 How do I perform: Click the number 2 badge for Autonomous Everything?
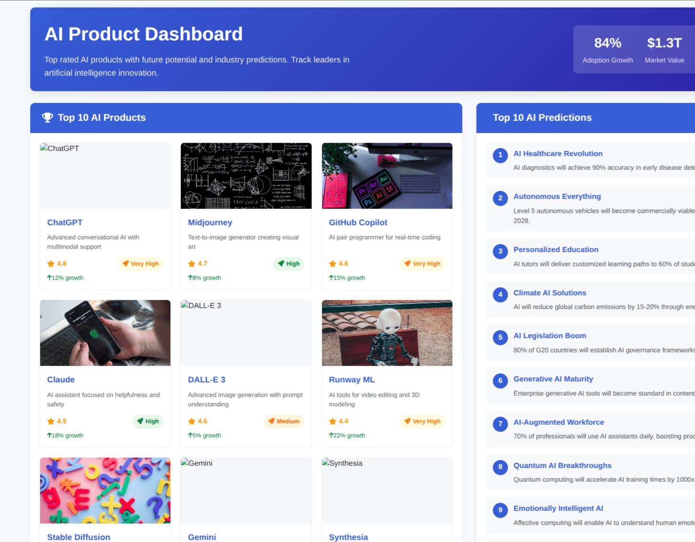(x=500, y=198)
